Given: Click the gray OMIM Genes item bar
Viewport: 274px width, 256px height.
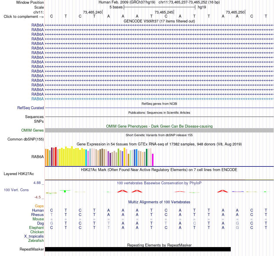Looking at the screenshot, I should [159, 130].
